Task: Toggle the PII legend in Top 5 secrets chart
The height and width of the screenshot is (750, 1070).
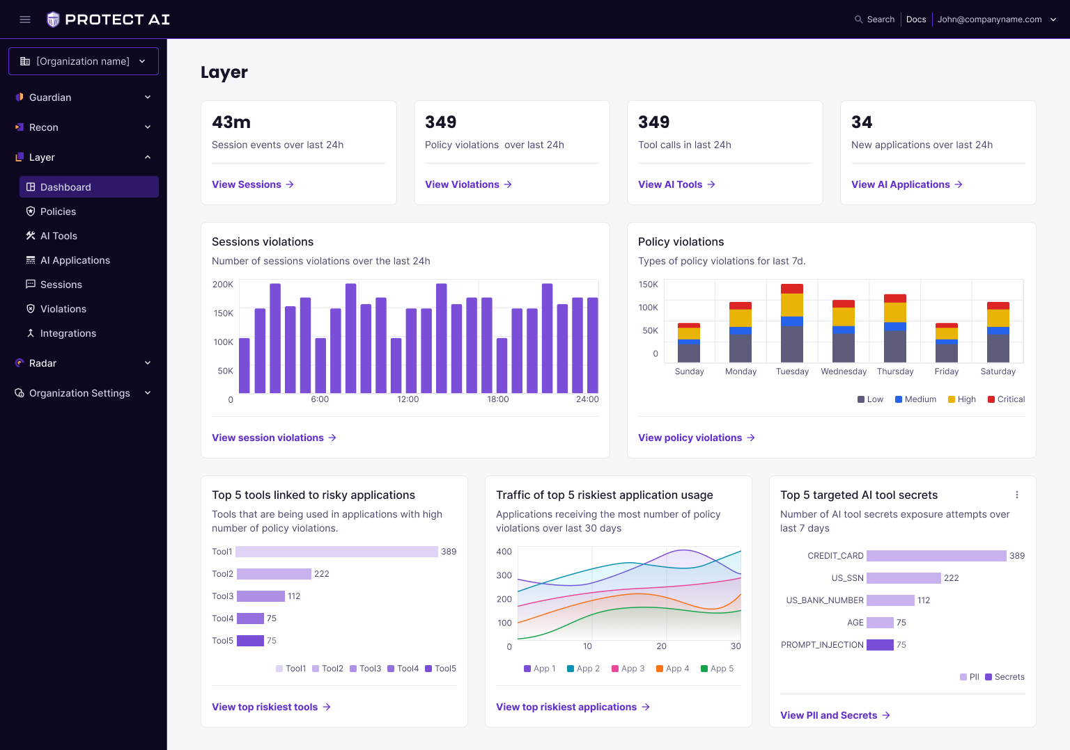Action: pyautogui.click(x=969, y=676)
